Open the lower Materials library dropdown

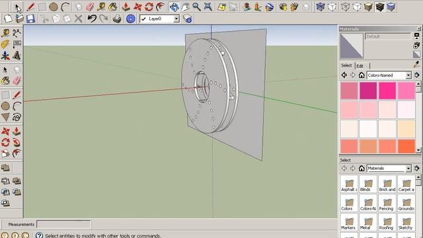(x=408, y=169)
